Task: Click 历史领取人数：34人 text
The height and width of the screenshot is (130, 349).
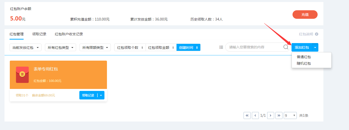Action: point(207,19)
